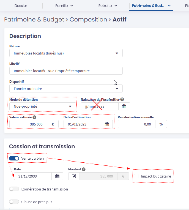Viewport: 189px width, 210px height.
Task: Open calendar for the sale date
Action: coord(57,176)
